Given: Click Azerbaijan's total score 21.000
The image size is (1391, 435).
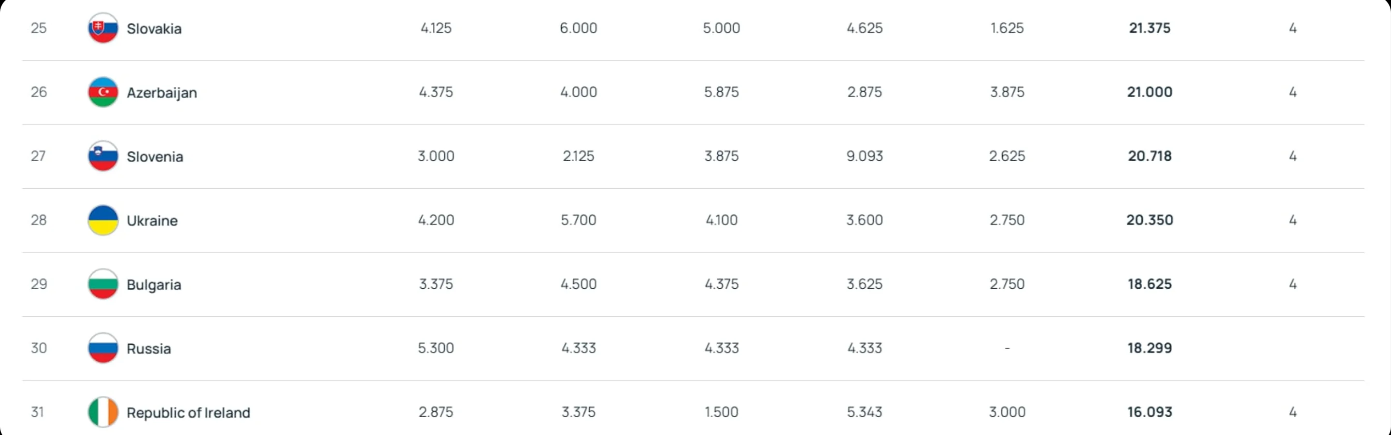Looking at the screenshot, I should [1149, 92].
